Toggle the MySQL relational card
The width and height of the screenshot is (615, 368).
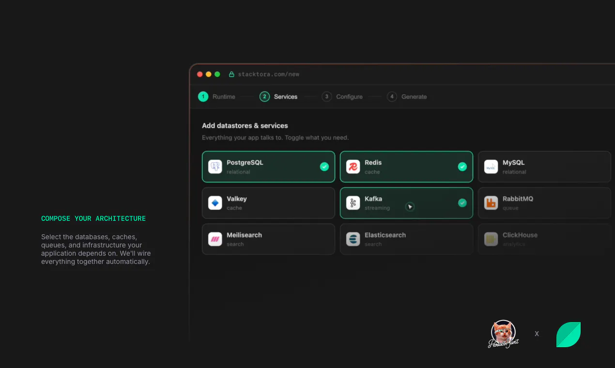tap(544, 167)
